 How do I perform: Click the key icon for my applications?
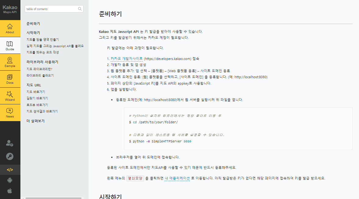point(10,156)
